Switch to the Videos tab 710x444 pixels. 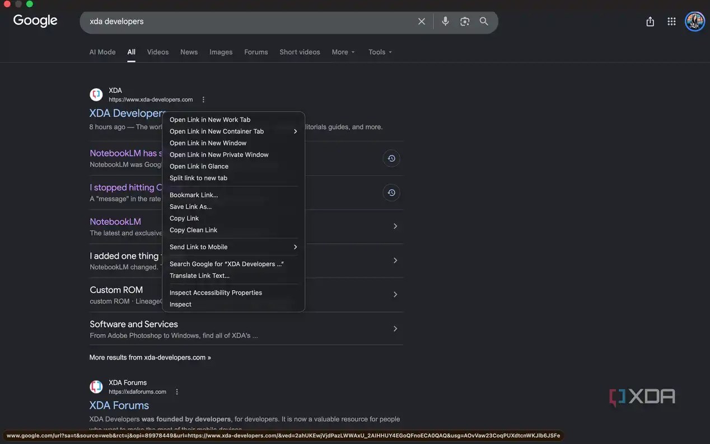tap(158, 52)
